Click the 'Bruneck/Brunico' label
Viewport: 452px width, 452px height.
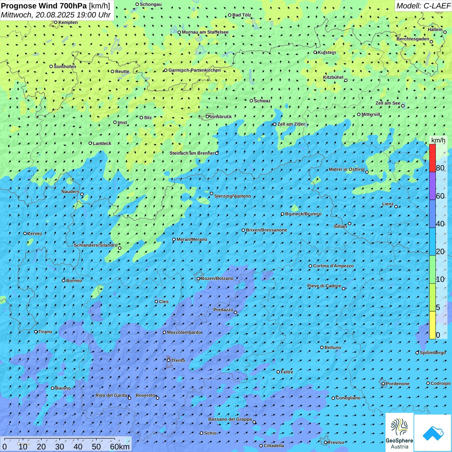coord(303,214)
